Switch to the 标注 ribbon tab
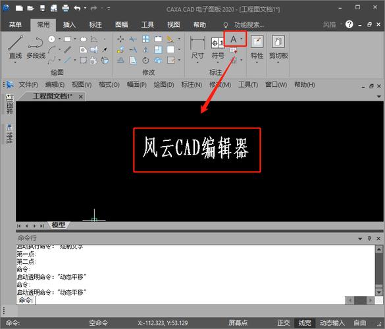Viewport: 385px width, 329px height. click(95, 24)
